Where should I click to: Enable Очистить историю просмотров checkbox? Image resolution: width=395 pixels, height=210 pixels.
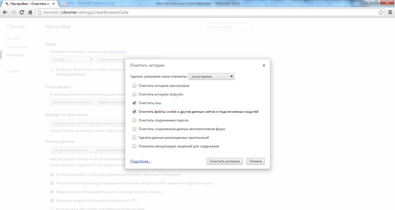(134, 86)
